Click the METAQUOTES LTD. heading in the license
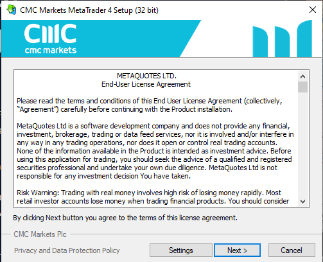 (x=146, y=76)
